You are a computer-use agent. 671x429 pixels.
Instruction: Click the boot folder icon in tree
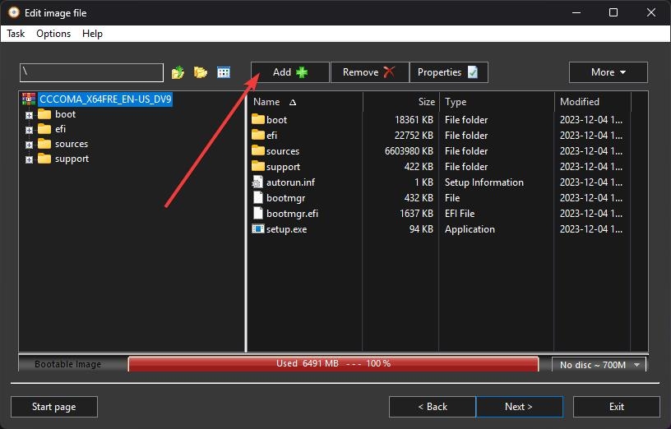pos(44,114)
